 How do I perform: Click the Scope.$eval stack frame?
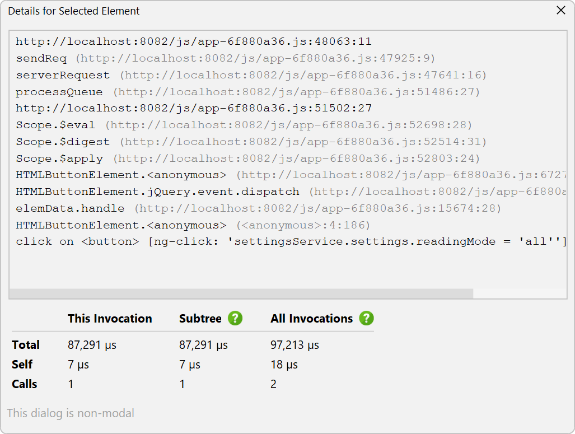[x=244, y=125]
